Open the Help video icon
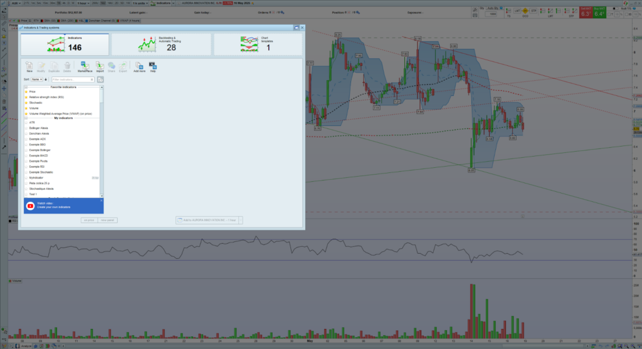Screen dimensions: 642x349 point(153,66)
